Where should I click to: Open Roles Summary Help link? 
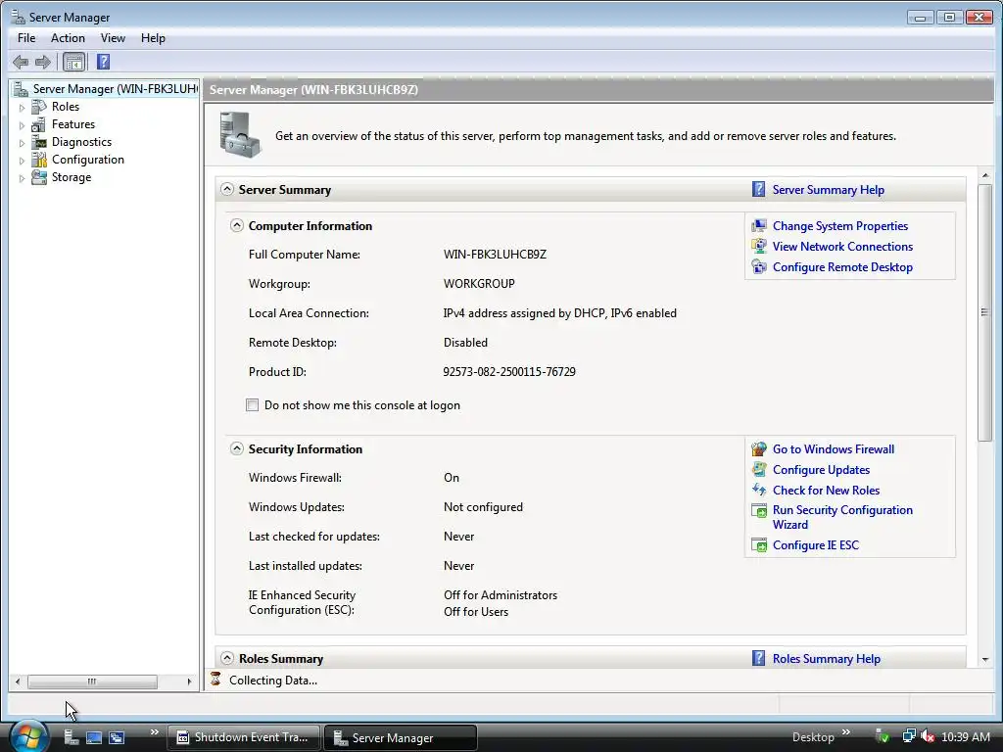(826, 659)
